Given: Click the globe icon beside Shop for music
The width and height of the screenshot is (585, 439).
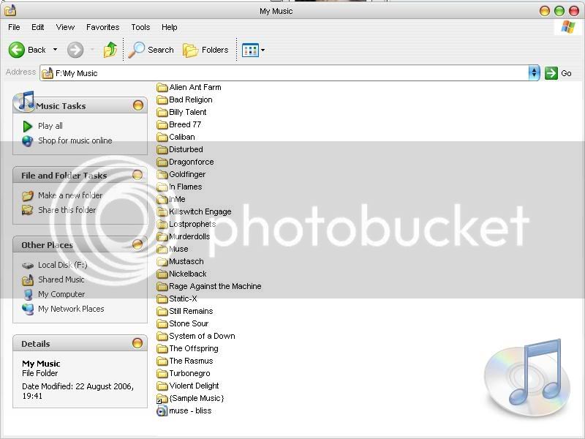Looking at the screenshot, I should pos(27,141).
